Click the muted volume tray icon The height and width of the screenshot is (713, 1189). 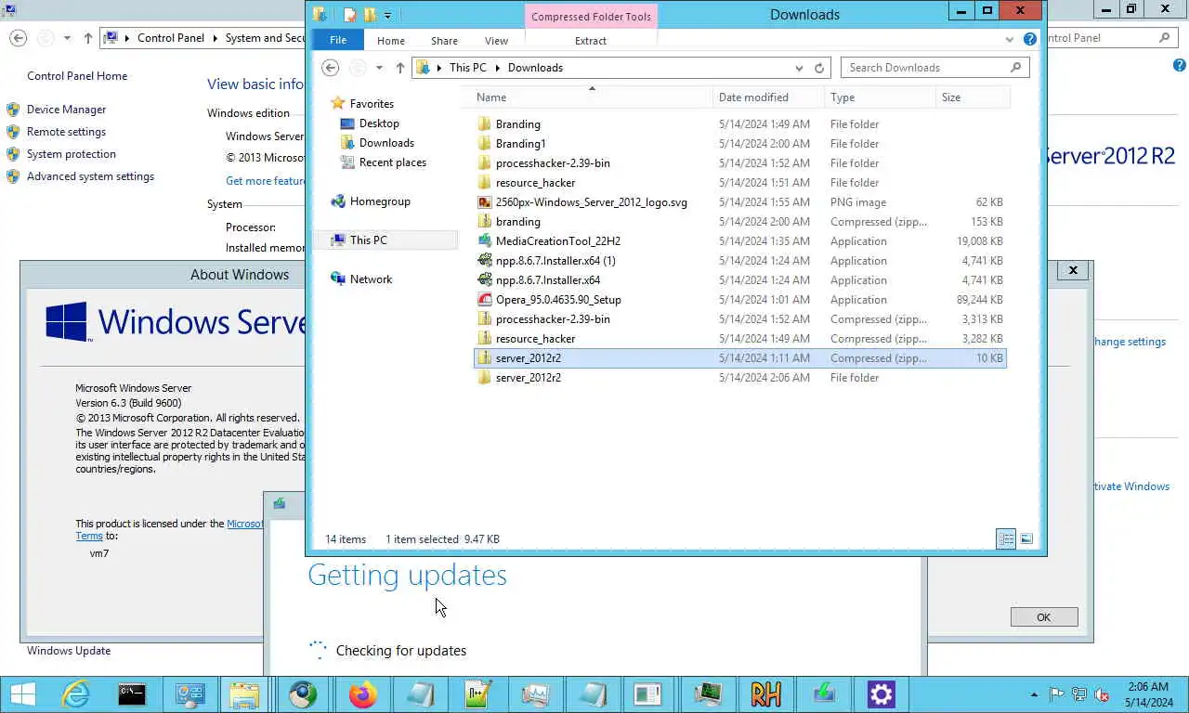[x=1102, y=694]
